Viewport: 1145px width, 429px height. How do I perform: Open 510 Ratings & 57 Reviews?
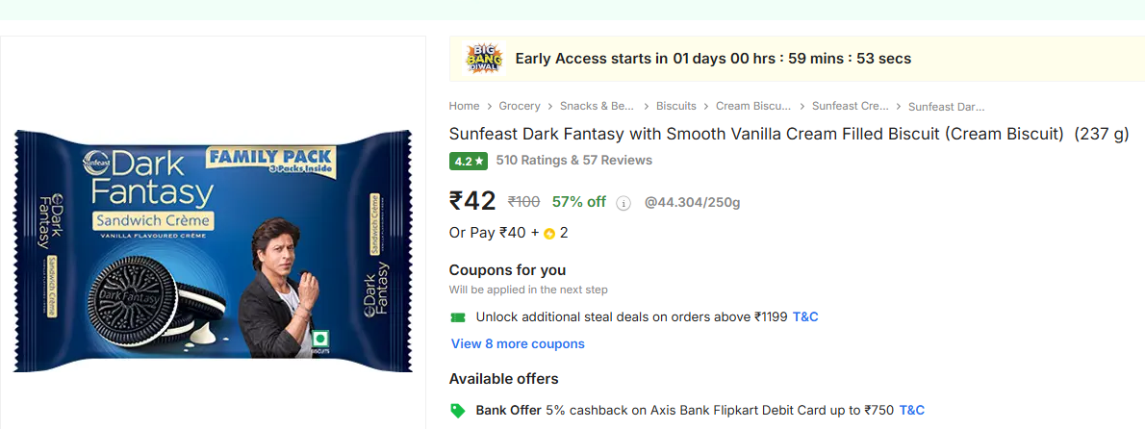[573, 161]
